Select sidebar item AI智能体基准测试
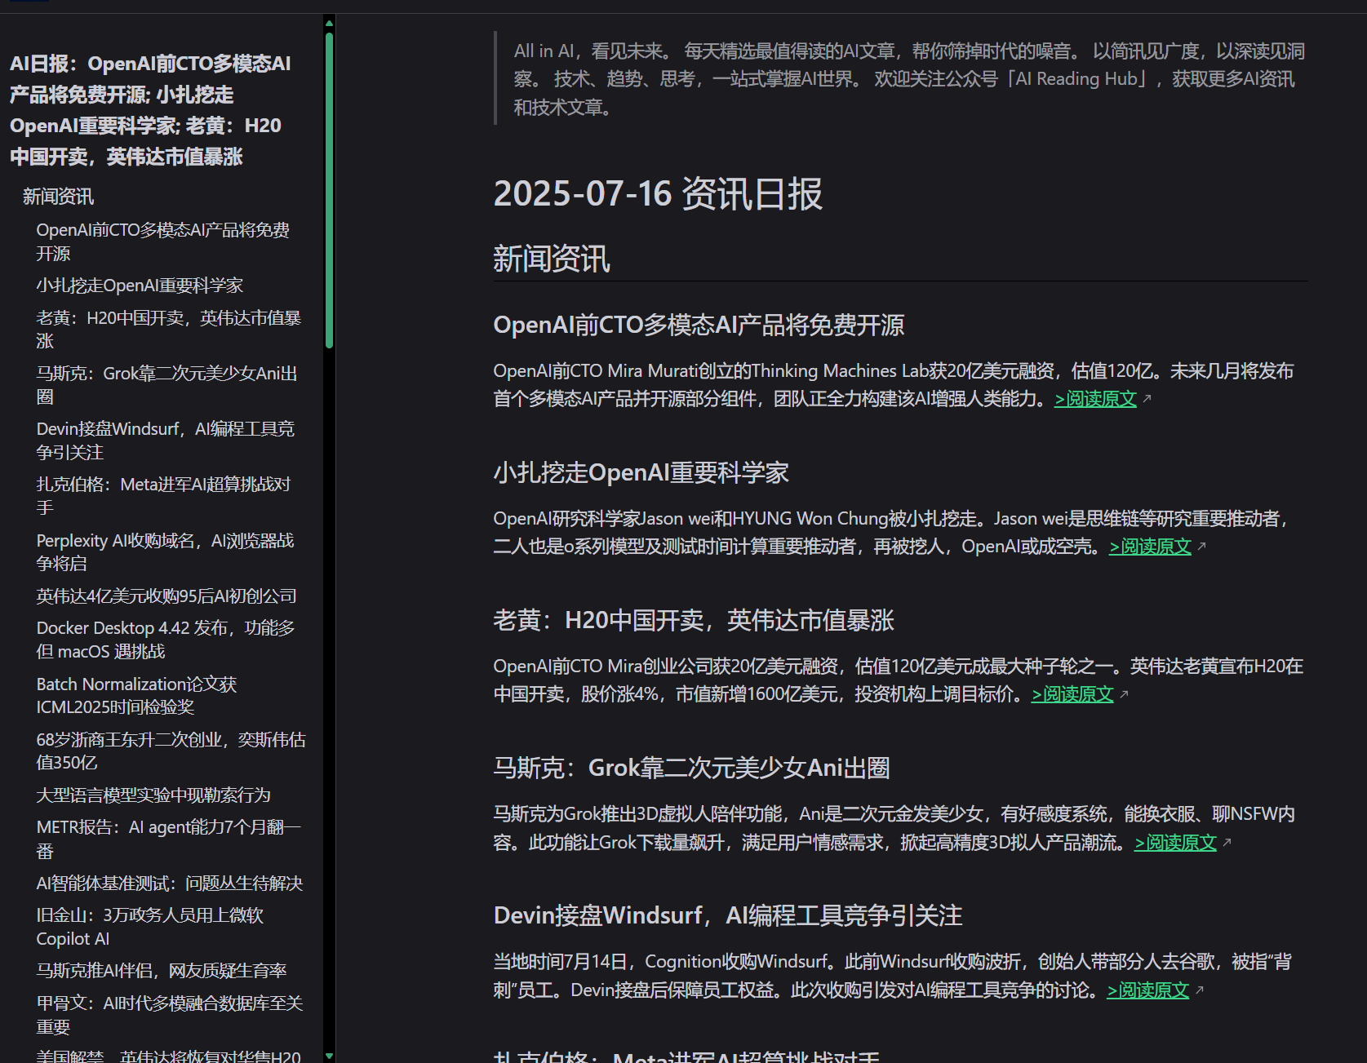The width and height of the screenshot is (1367, 1063). click(x=170, y=884)
